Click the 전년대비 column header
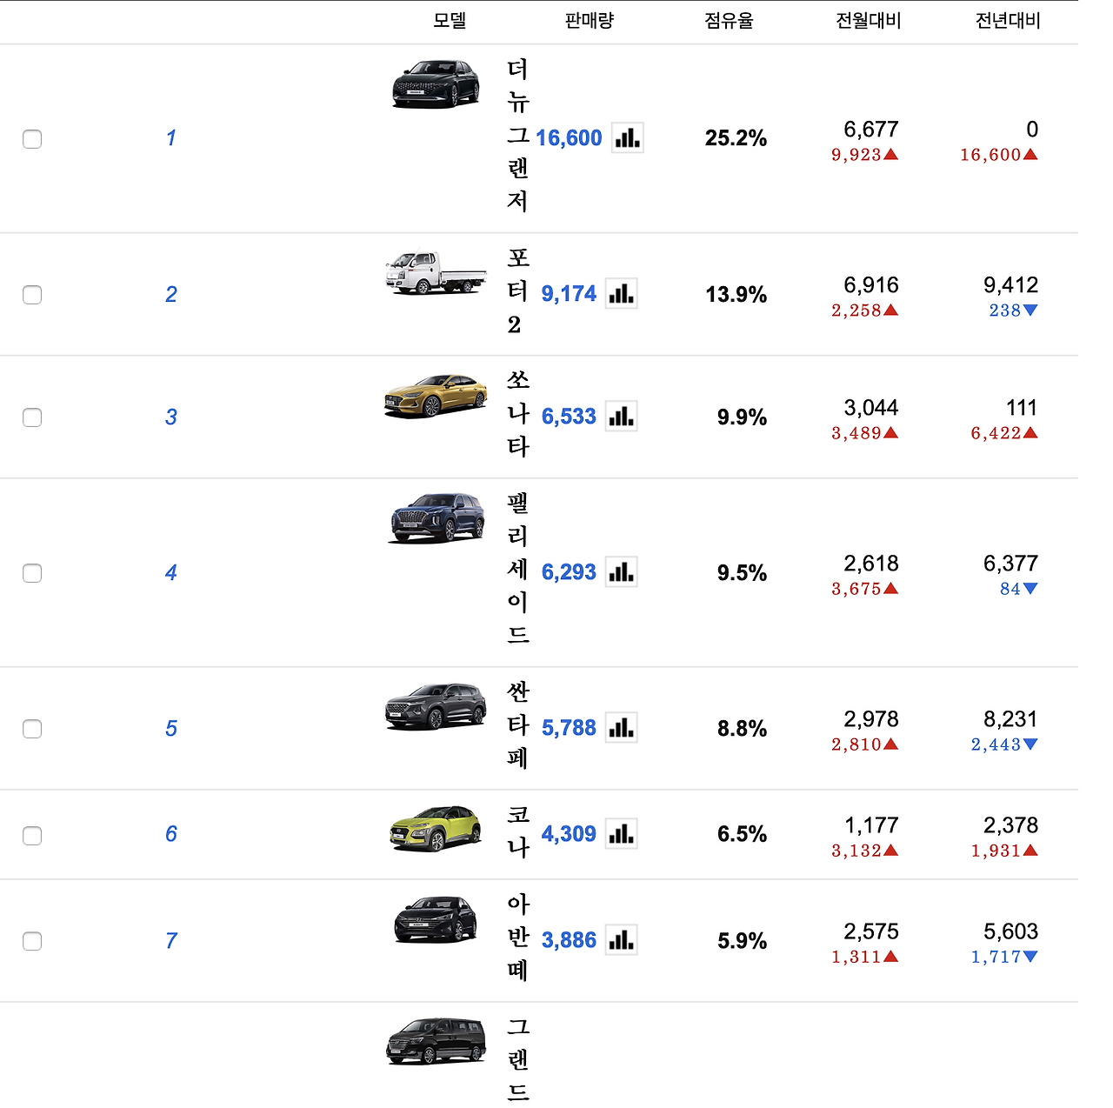Viewport: 1113px width, 1108px height. (x=1008, y=20)
